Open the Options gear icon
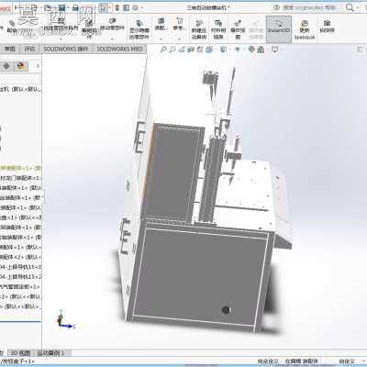 pos(135,7)
